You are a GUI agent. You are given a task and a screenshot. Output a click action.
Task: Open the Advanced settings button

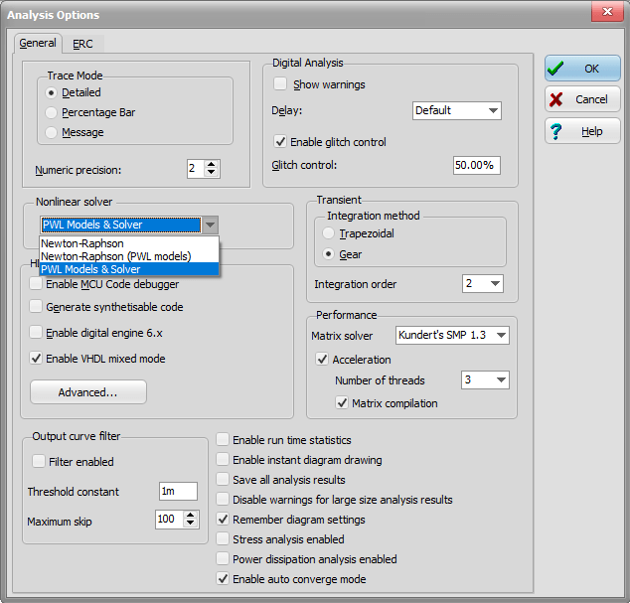(x=88, y=392)
